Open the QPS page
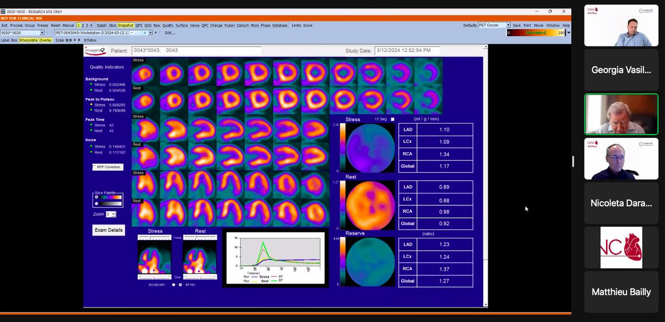665x322 pixels. pos(139,25)
